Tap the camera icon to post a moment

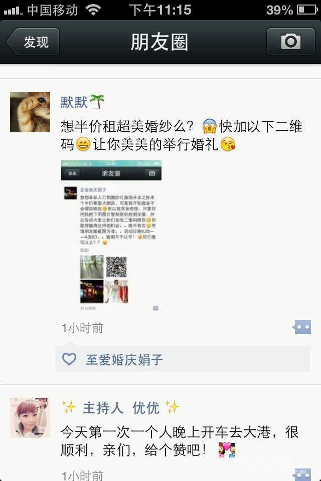click(x=290, y=42)
